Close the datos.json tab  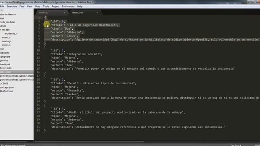point(97,13)
